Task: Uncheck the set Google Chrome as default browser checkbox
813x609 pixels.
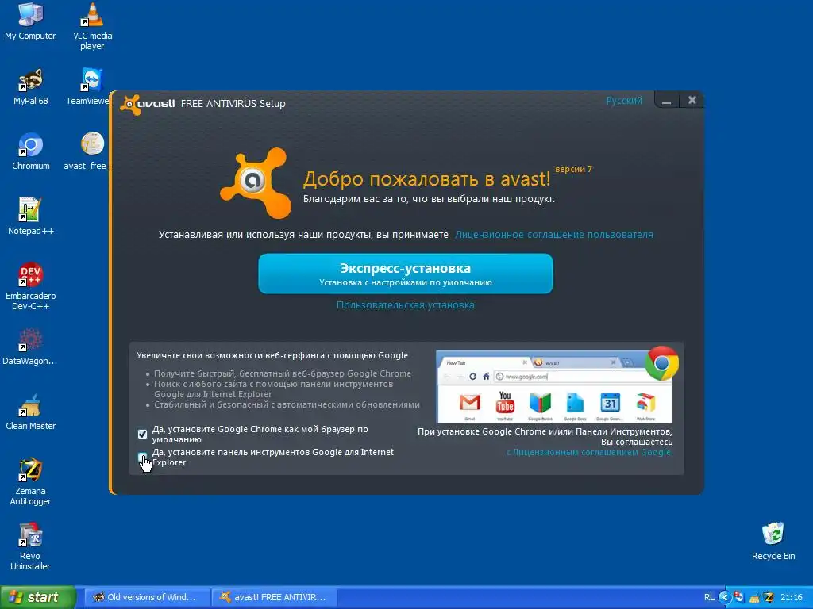Action: [x=143, y=434]
